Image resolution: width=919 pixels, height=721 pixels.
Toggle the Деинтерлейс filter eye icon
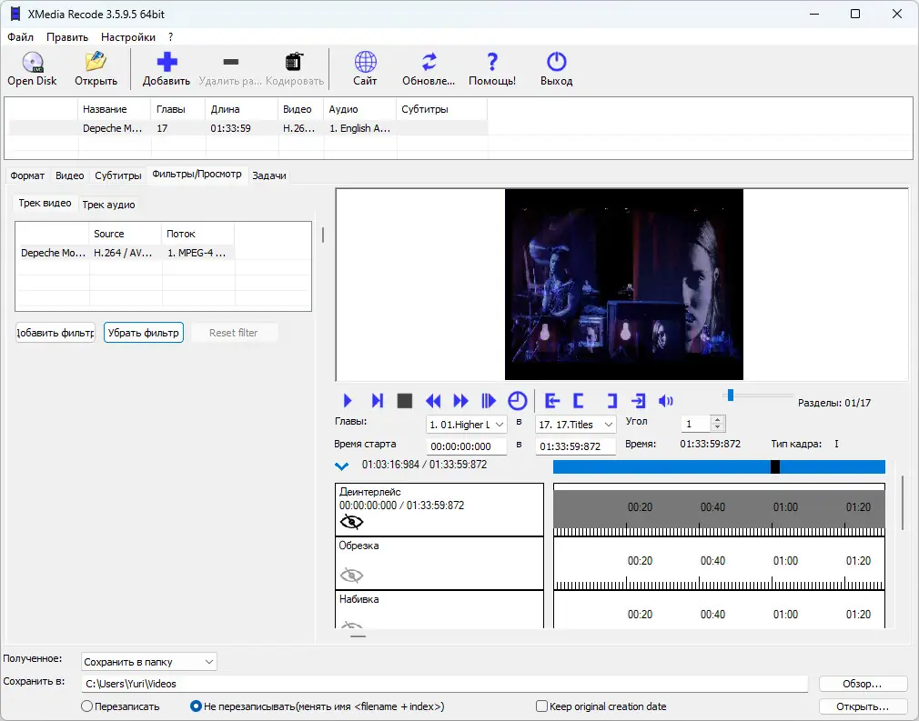pos(351,522)
